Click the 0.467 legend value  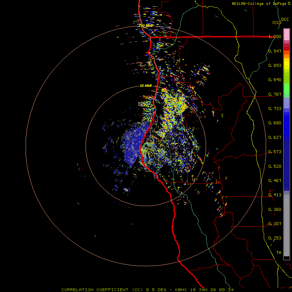click(275, 181)
